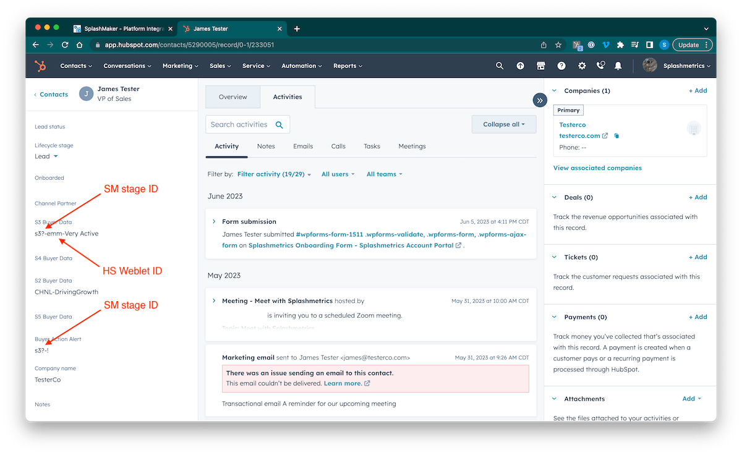This screenshot has width=742, height=455.
Task: Switch to the Notes sub-tab
Action: point(266,147)
